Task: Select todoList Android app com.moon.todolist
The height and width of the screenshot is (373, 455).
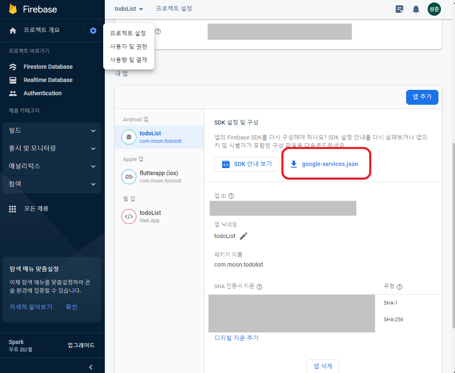Action: point(159,137)
